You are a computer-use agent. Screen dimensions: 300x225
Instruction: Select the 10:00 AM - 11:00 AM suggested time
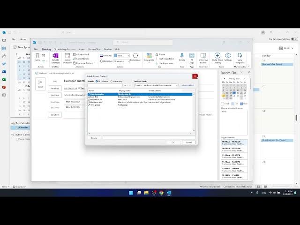(x=234, y=142)
